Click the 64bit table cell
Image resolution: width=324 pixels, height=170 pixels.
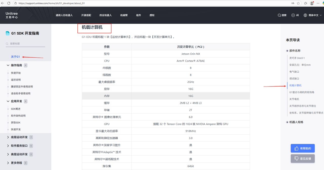pyautogui.click(x=191, y=166)
